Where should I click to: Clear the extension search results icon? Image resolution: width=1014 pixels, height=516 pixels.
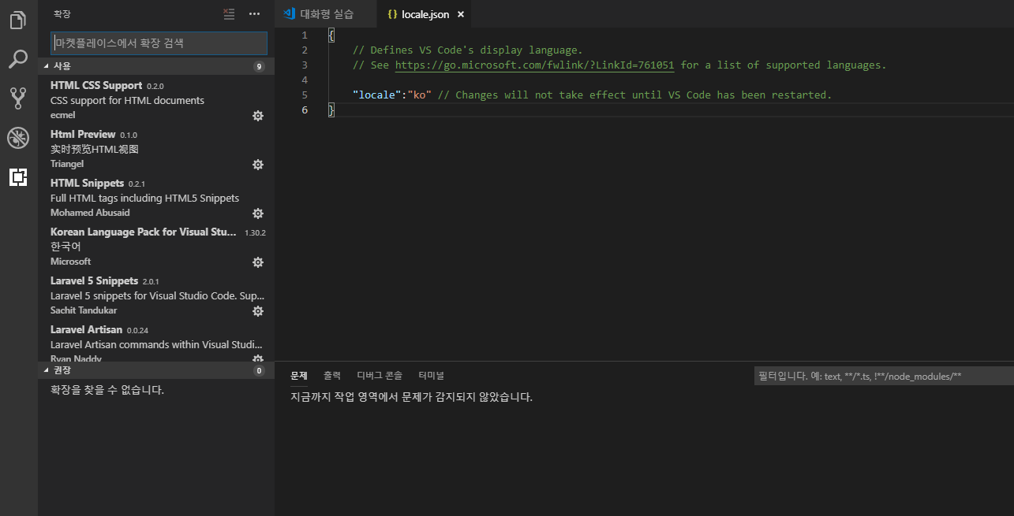click(x=229, y=13)
